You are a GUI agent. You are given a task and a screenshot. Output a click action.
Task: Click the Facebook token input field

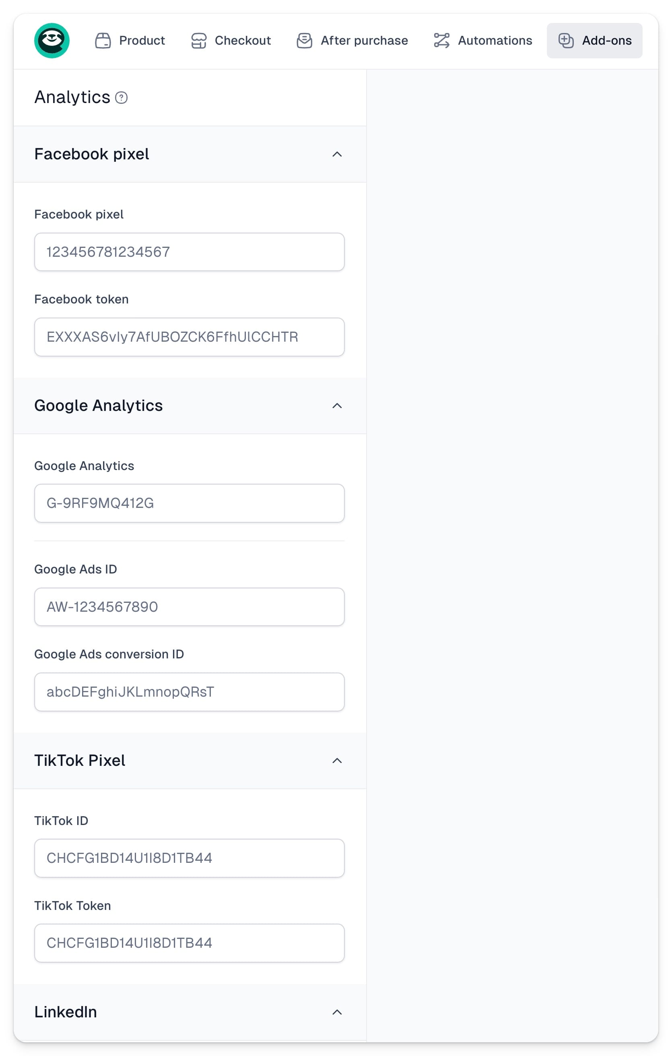pyautogui.click(x=190, y=337)
